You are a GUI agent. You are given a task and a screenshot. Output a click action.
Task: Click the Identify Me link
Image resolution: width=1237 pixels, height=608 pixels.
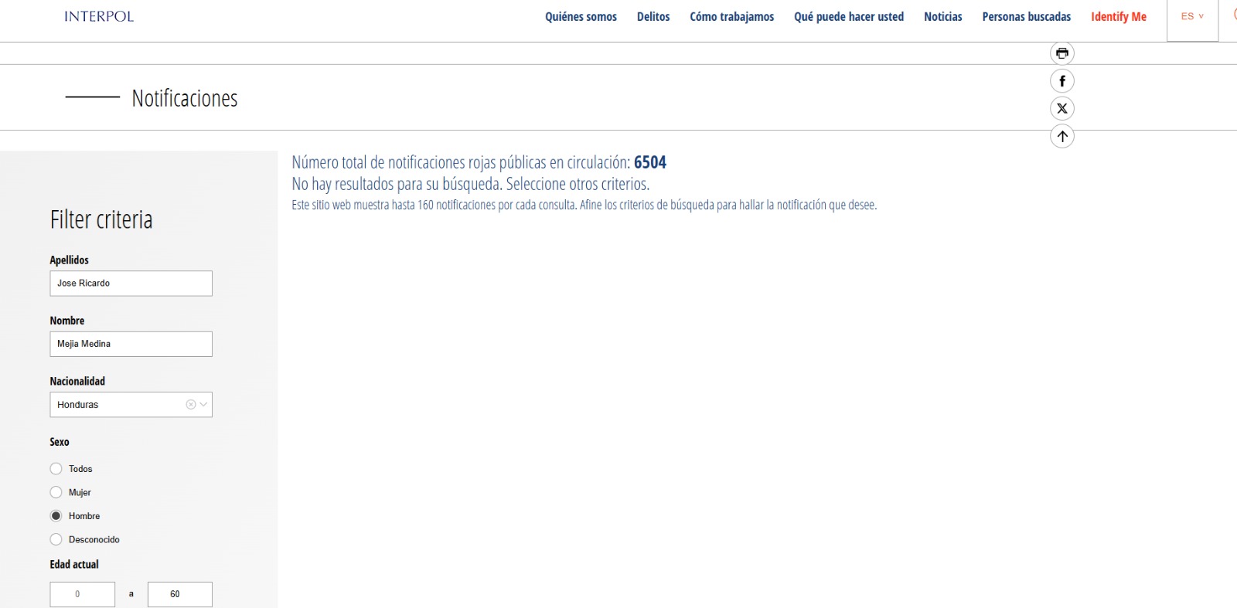coord(1118,17)
